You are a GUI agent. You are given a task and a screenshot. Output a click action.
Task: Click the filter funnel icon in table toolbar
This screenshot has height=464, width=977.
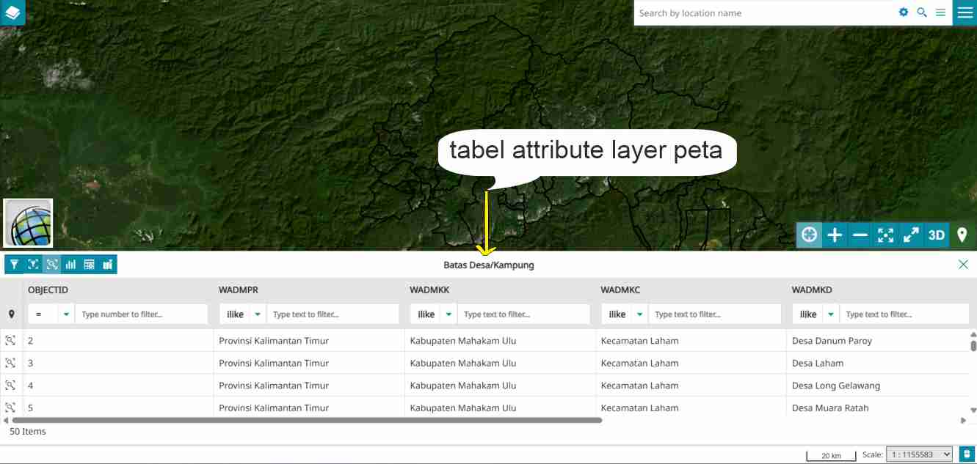[14, 265]
